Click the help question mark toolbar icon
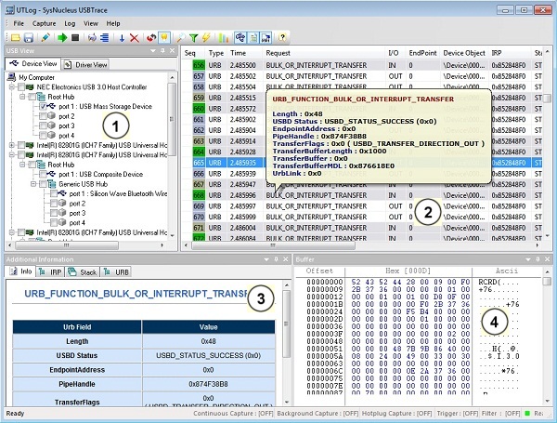The image size is (557, 423). click(x=282, y=37)
